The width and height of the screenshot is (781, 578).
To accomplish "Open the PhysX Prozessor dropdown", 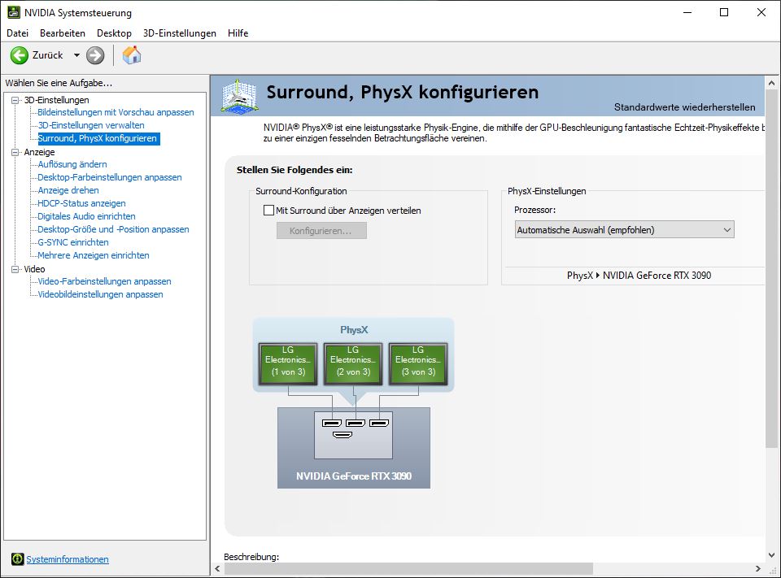I will coord(624,229).
